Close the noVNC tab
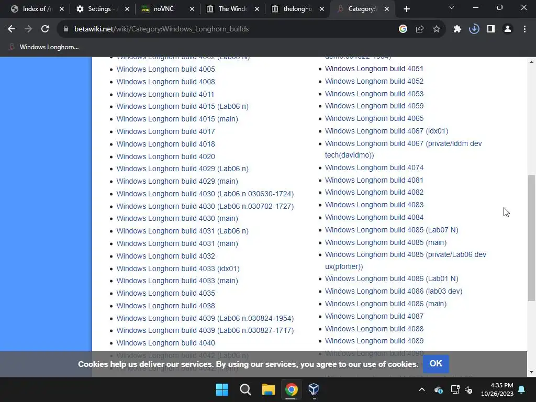The image size is (536, 402). click(x=192, y=9)
